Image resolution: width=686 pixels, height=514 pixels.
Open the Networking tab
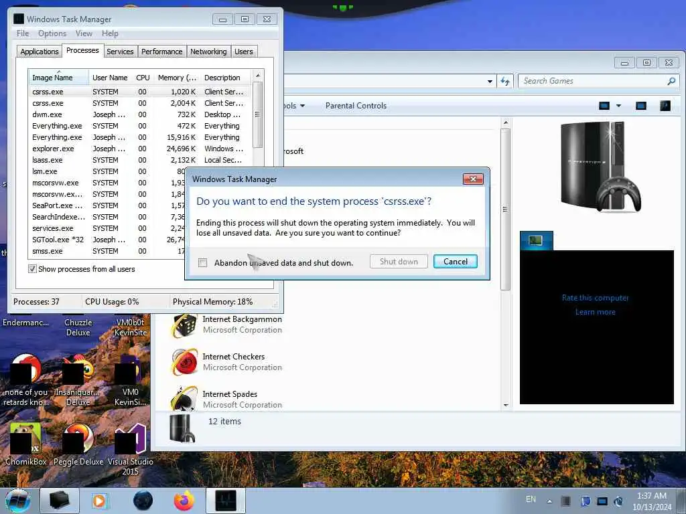pyautogui.click(x=208, y=52)
